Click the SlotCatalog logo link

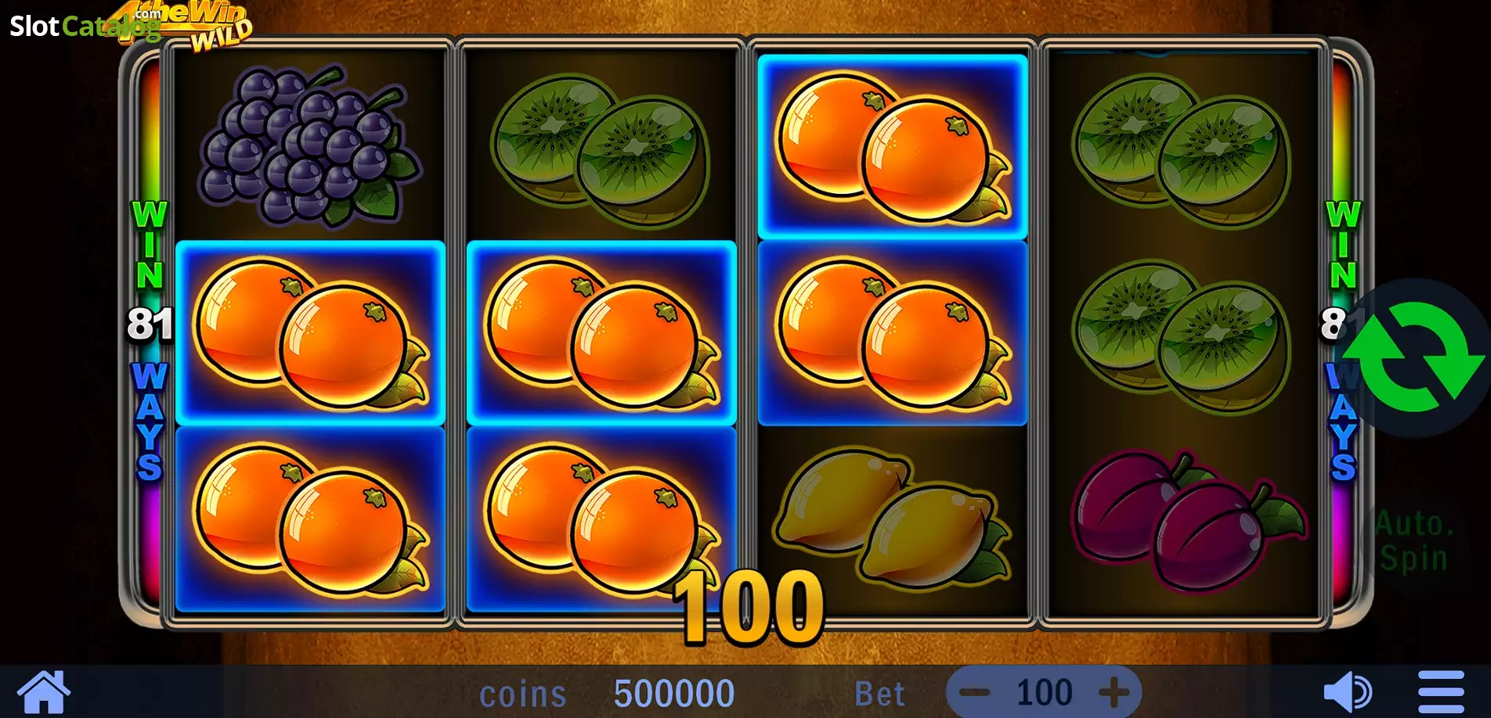click(x=85, y=26)
